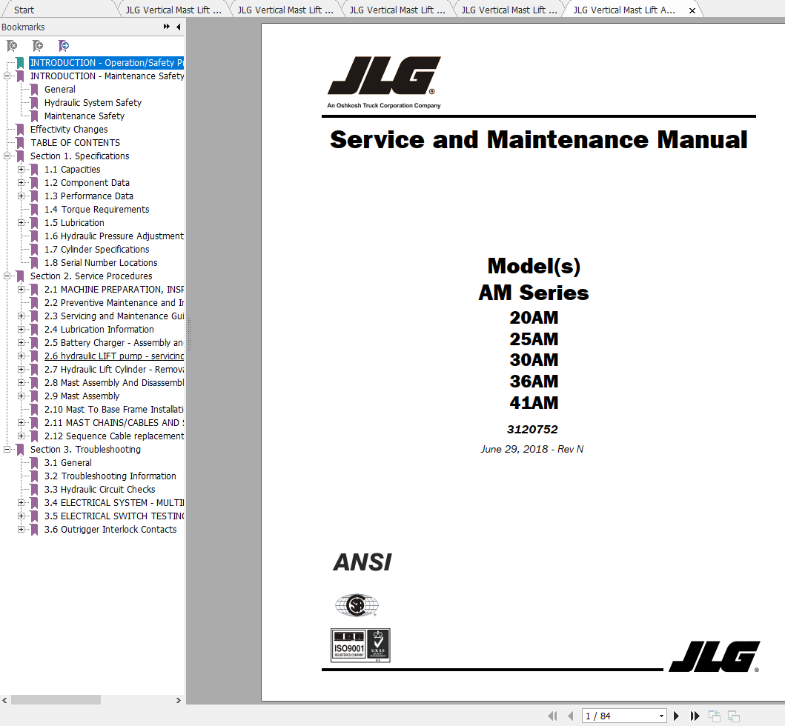Open 3.2 Troubleshooting Information bookmark
Image resolution: width=785 pixels, height=726 pixels.
[110, 476]
